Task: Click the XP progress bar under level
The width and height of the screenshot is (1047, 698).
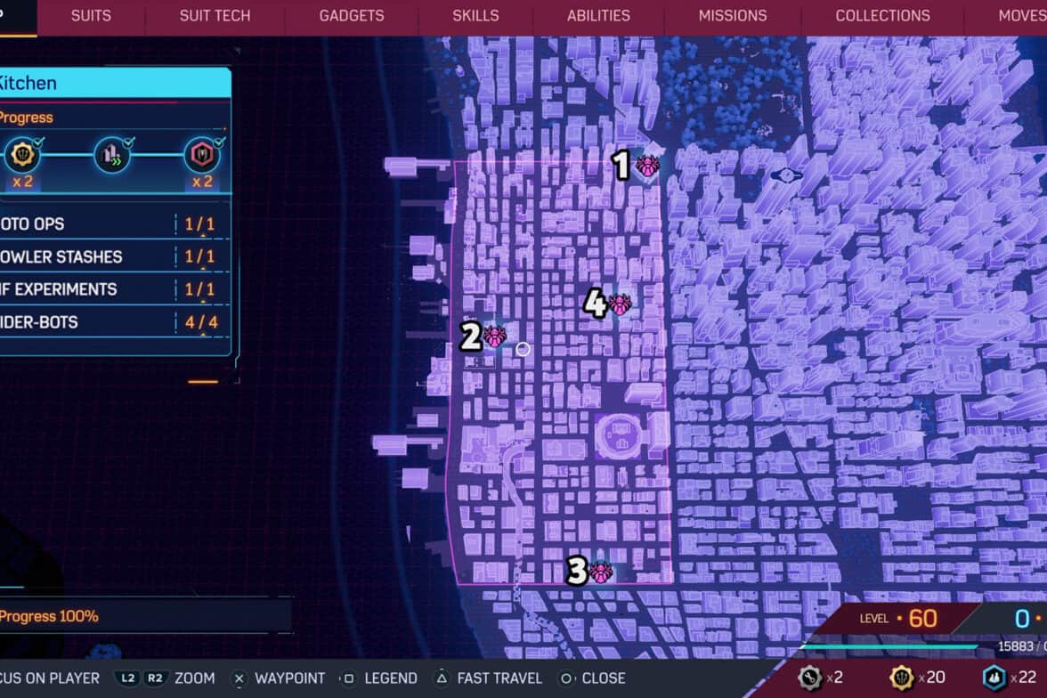Action: tap(890, 647)
